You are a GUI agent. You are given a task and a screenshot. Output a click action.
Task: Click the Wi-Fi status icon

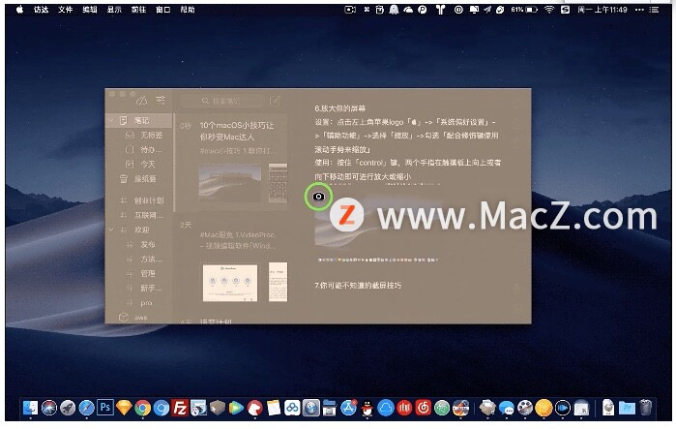point(548,10)
